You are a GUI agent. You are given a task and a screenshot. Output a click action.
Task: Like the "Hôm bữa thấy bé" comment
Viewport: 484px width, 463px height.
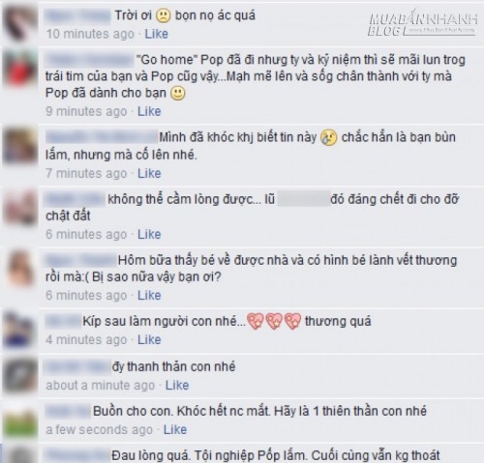point(149,295)
